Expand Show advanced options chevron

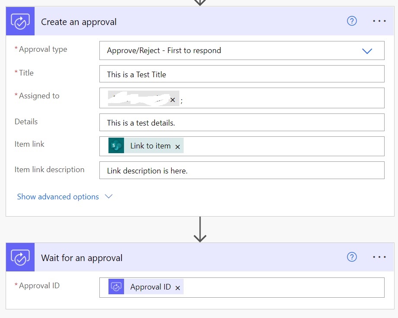click(x=109, y=197)
